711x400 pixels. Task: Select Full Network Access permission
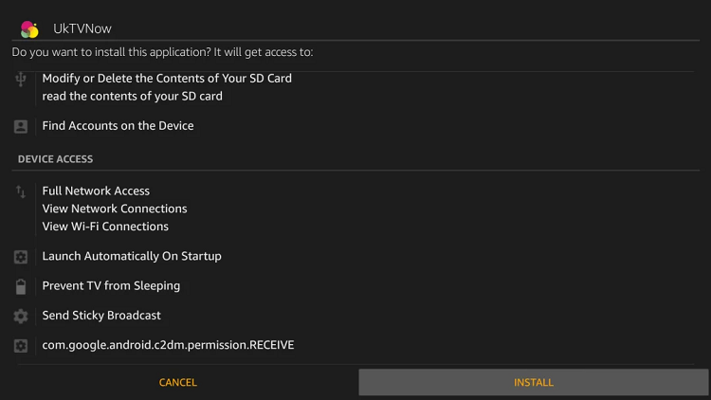[96, 191]
